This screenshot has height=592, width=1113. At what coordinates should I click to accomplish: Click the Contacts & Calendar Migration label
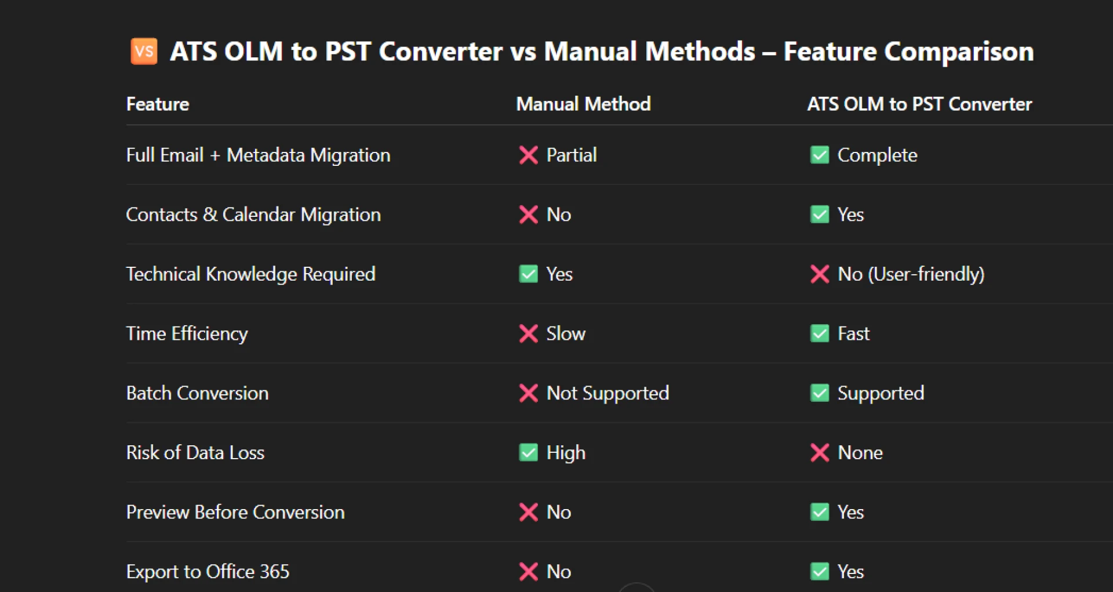[x=253, y=215]
